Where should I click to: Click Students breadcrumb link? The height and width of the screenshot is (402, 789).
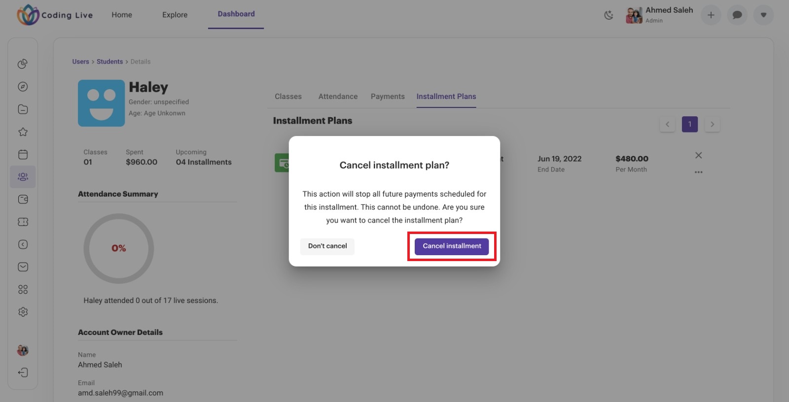coord(109,62)
